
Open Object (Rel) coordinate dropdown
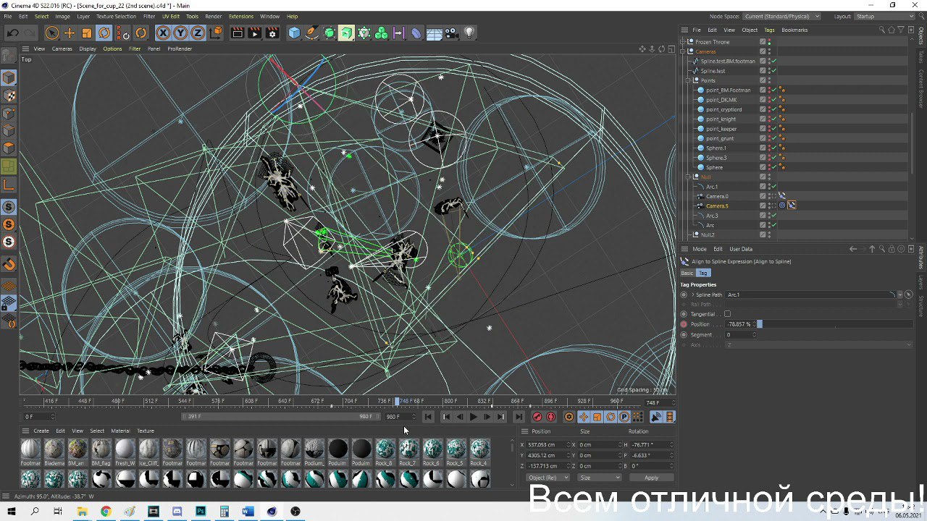[x=548, y=478]
